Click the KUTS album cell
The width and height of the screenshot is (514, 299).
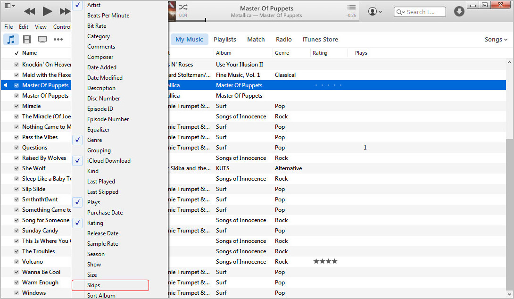223,168
